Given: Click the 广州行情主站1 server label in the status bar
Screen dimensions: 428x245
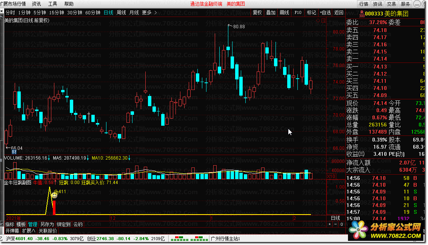Looking at the screenshot, I should pyautogui.click(x=225, y=239).
